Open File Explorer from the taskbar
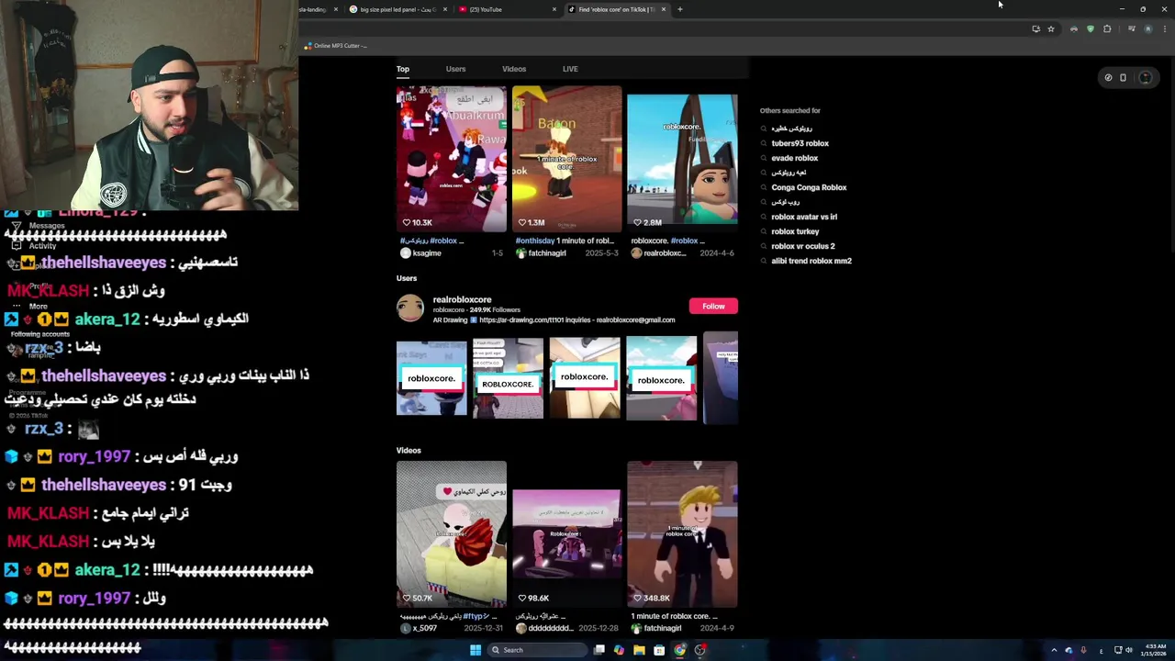This screenshot has width=1175, height=661. point(639,650)
